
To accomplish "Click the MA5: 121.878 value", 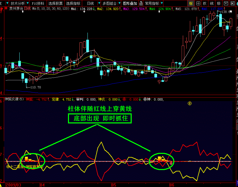I will (187, 9).
